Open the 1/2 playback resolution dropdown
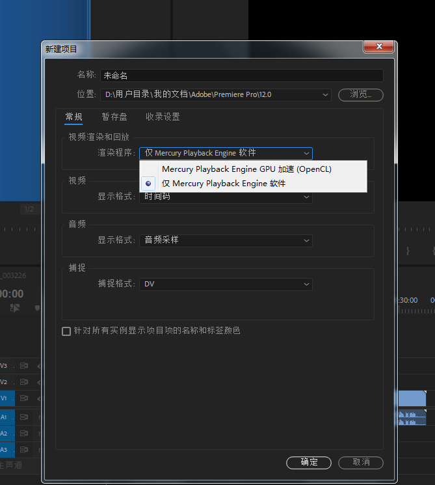Screen dimensions: 435x485 click(x=29, y=210)
